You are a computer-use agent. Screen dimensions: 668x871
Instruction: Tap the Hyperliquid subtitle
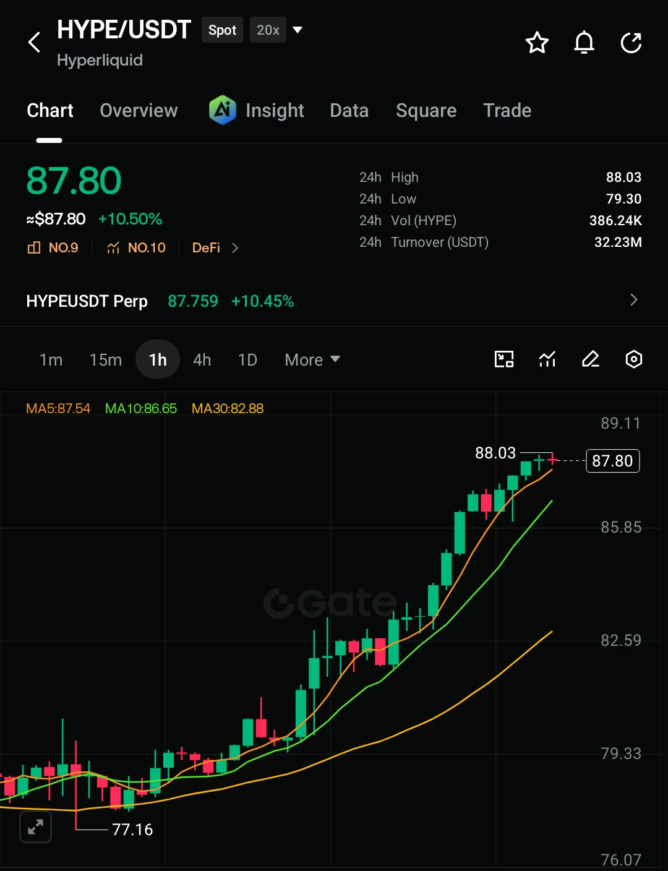coord(100,60)
